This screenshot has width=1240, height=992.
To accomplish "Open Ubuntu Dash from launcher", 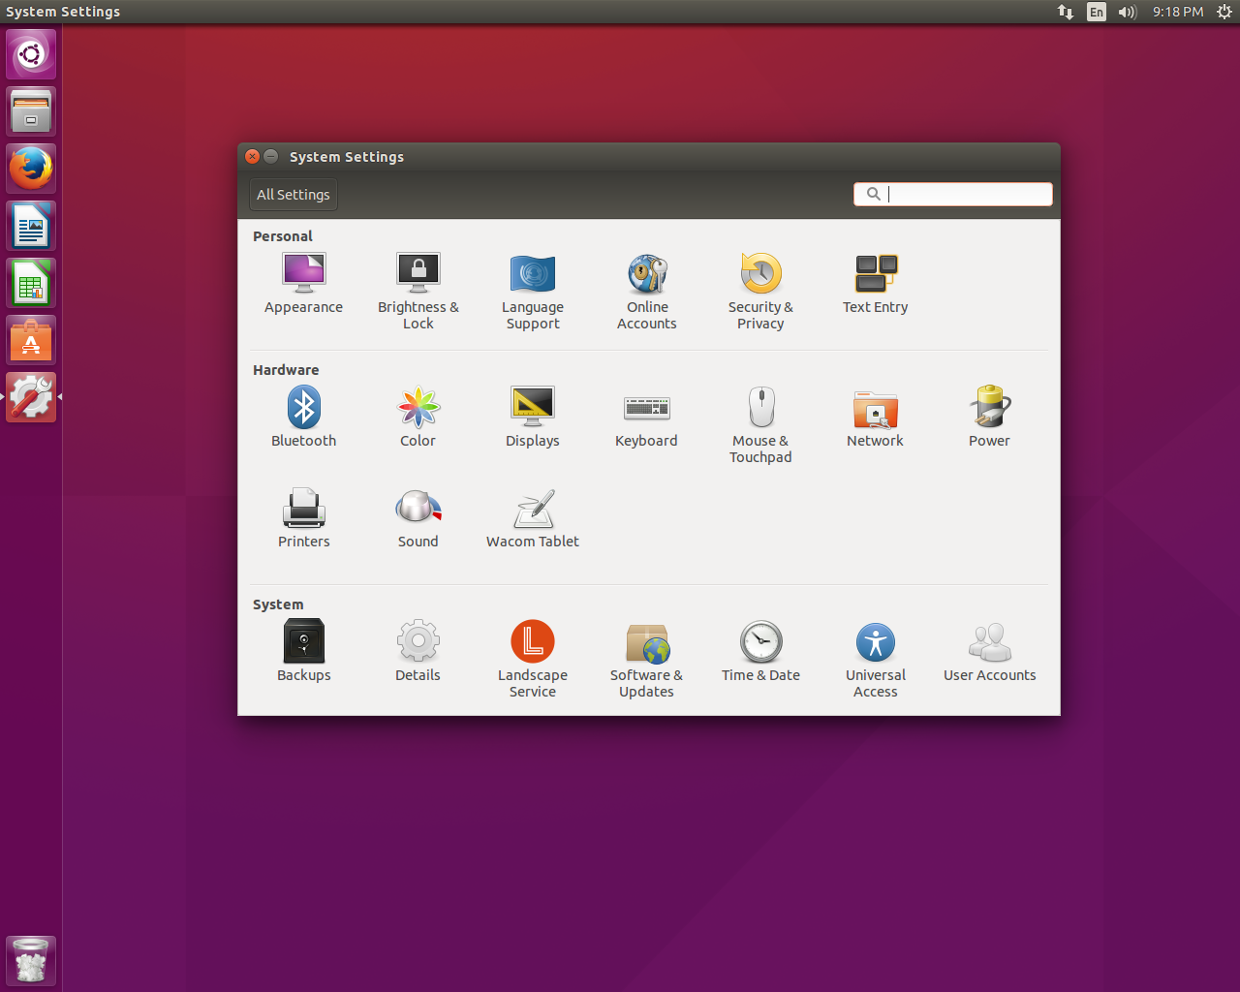I will point(31,54).
